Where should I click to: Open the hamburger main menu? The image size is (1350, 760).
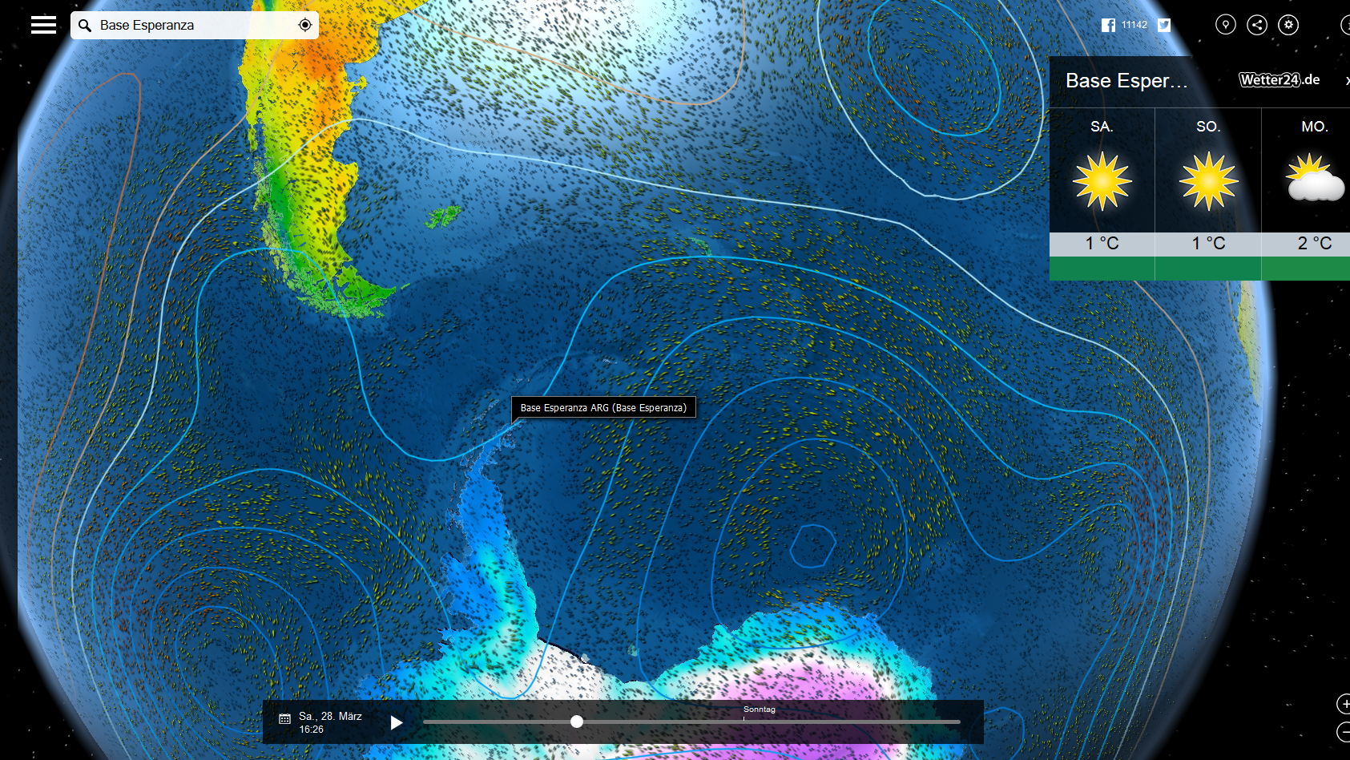click(43, 25)
